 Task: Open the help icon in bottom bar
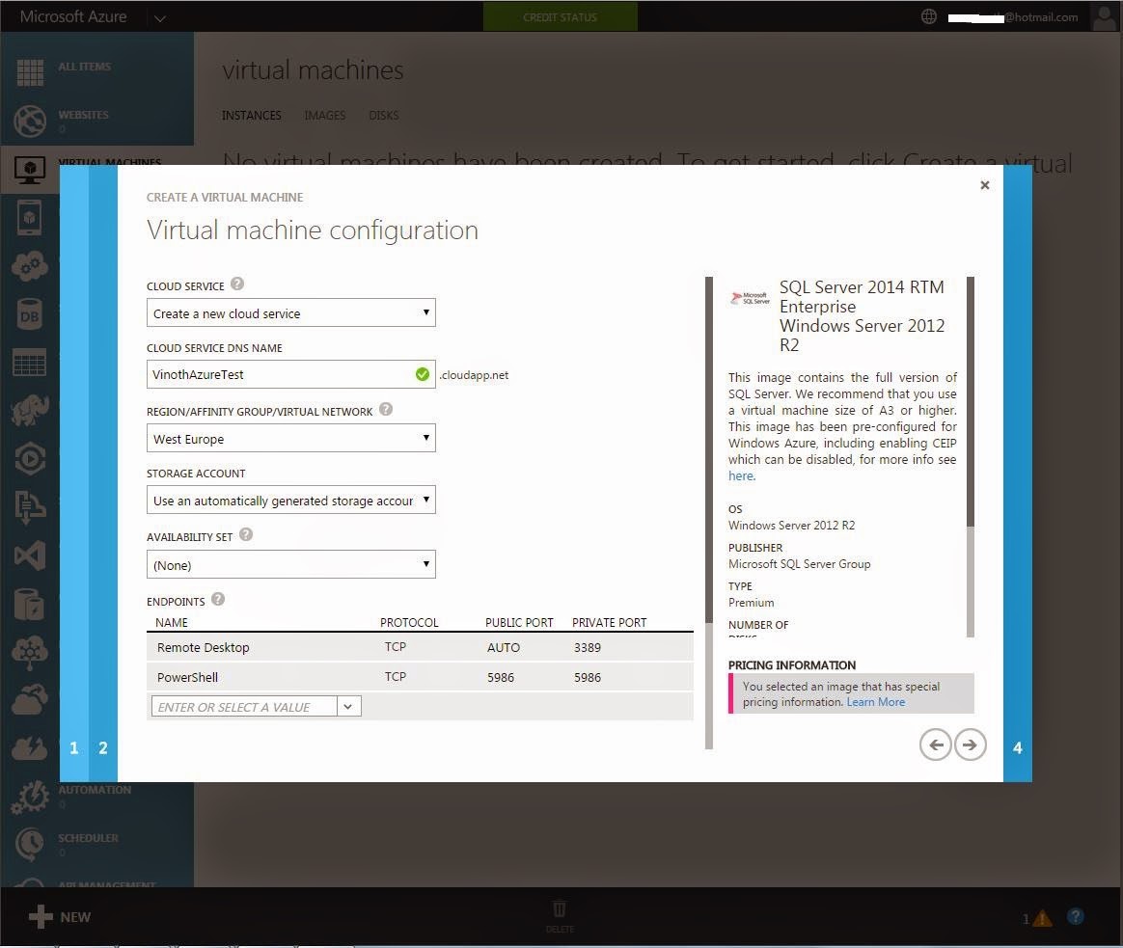pyautogui.click(x=1075, y=916)
